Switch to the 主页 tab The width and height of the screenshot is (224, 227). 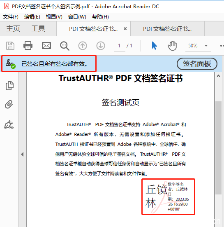click(x=13, y=28)
